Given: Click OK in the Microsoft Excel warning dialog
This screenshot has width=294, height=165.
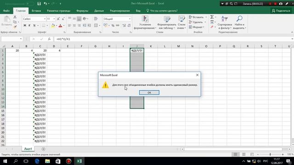Looking at the screenshot, I should (149, 93).
